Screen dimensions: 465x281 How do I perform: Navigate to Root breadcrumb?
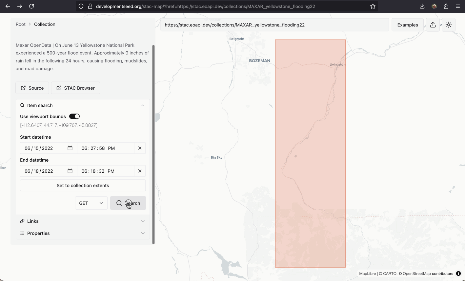coord(21,24)
